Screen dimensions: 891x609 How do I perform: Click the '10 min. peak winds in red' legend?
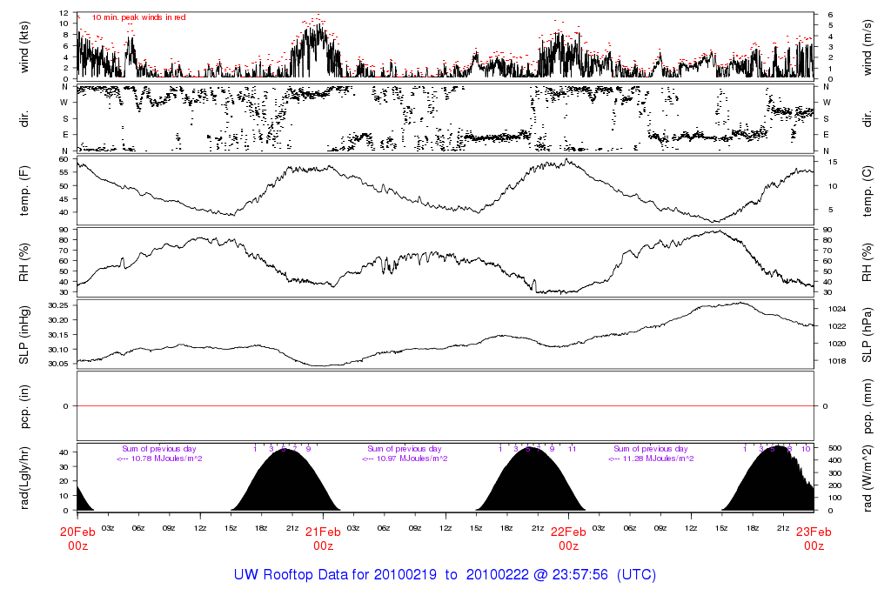138,17
